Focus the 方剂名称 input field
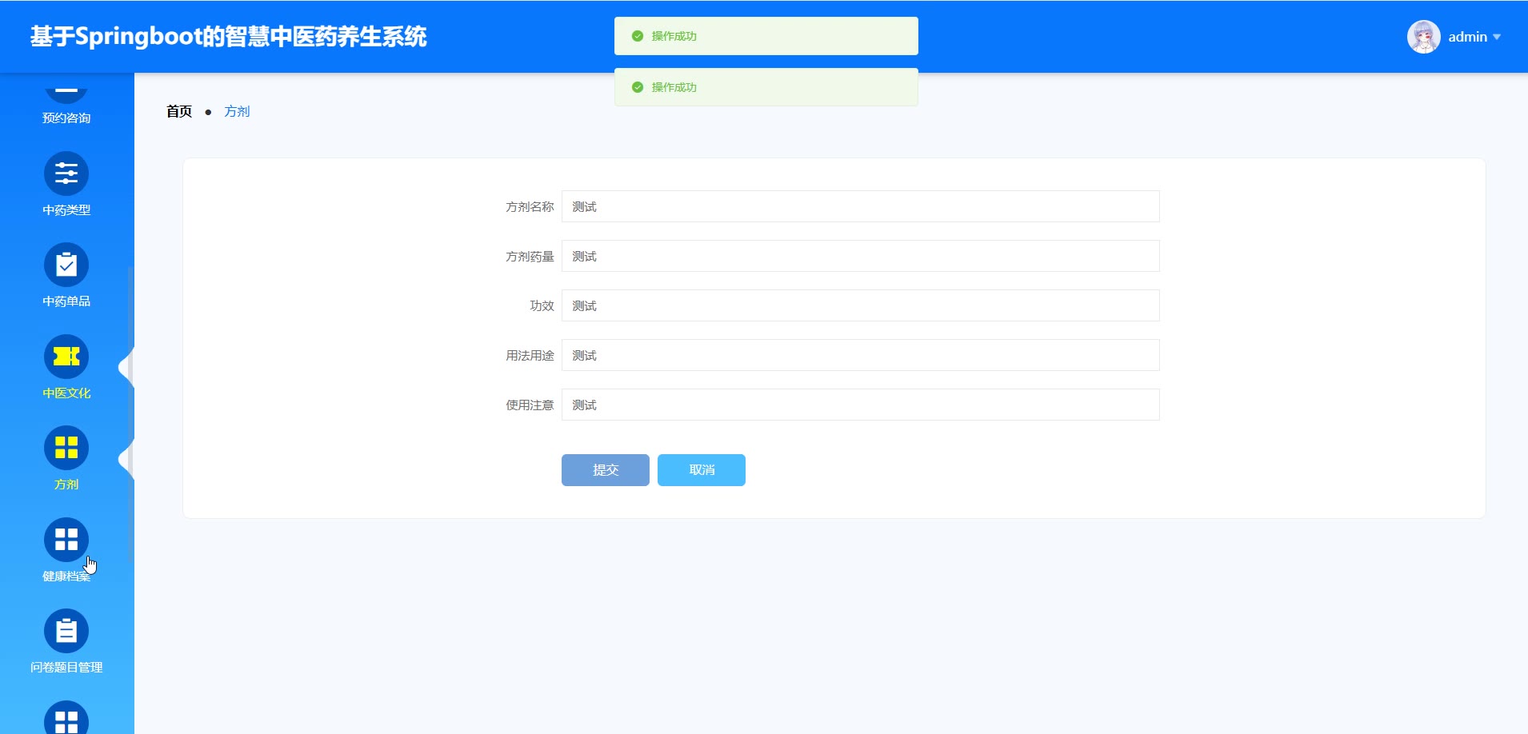Image resolution: width=1528 pixels, height=734 pixels. pos(861,206)
